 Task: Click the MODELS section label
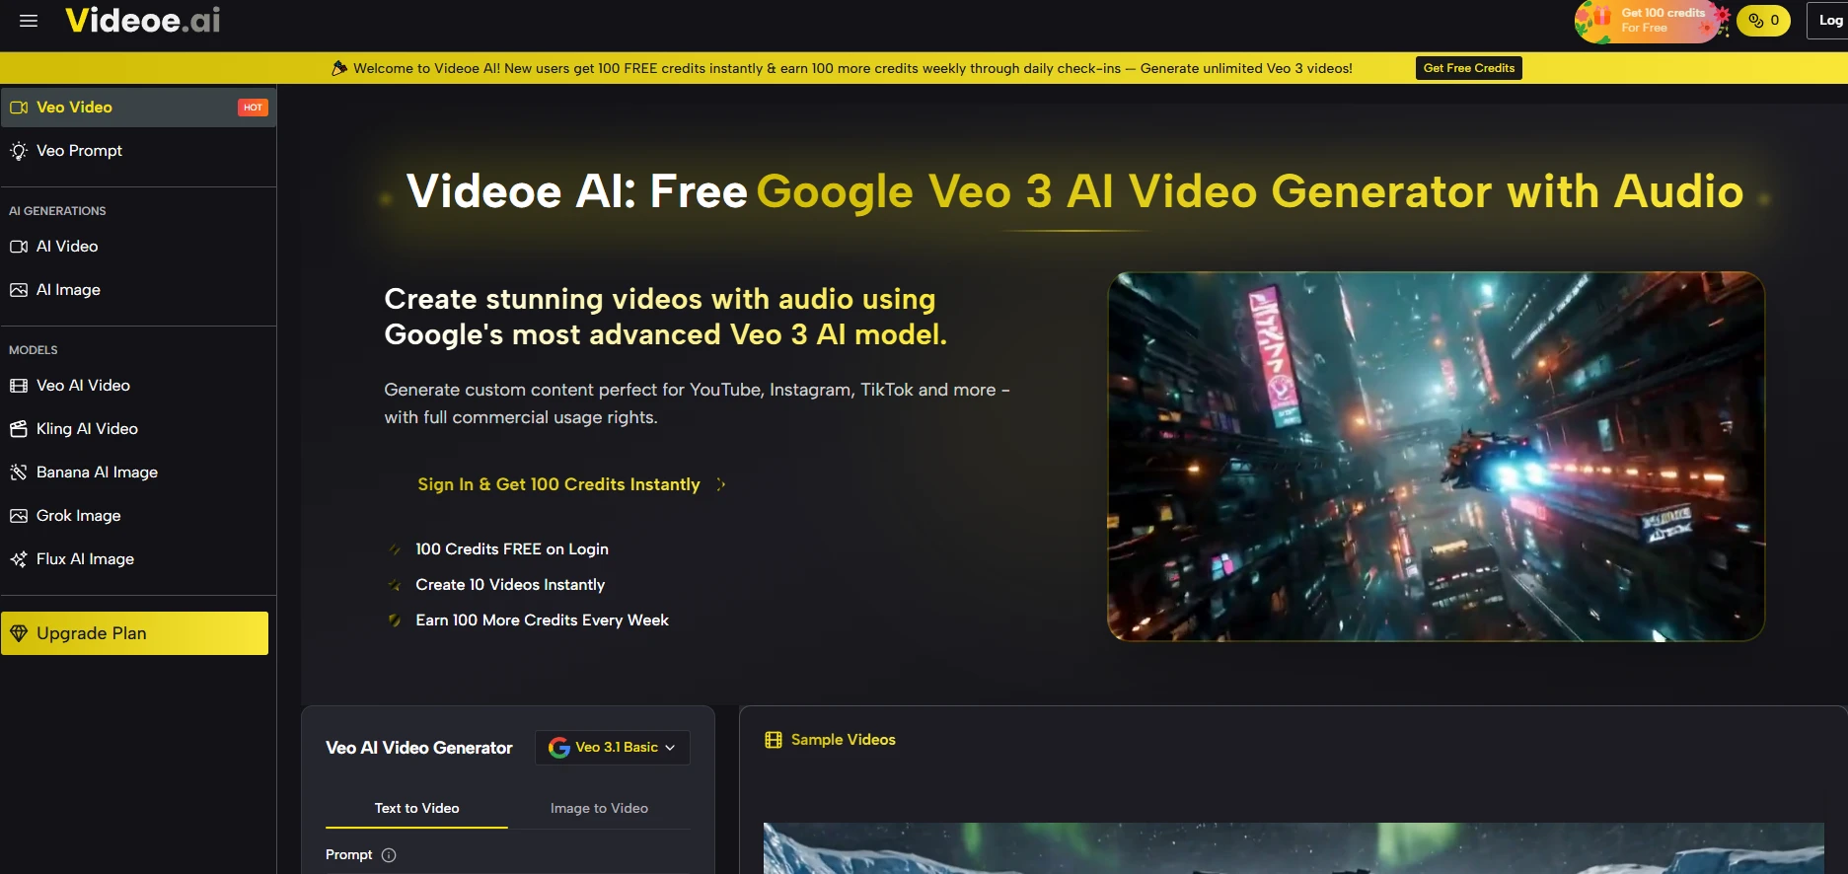pyautogui.click(x=34, y=350)
